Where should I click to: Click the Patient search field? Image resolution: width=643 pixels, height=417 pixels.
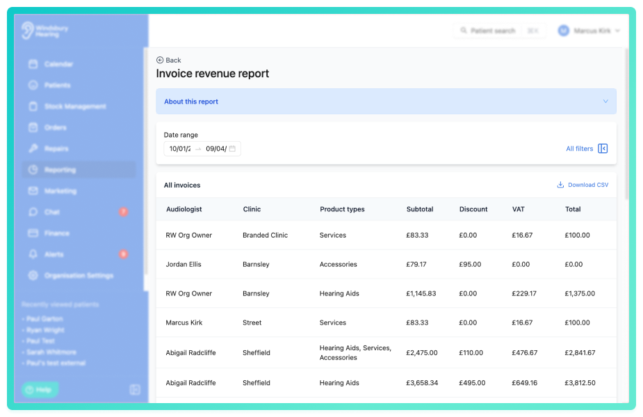point(499,31)
